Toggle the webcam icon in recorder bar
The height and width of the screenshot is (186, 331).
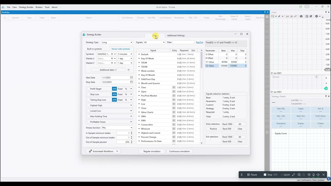click(309, 175)
